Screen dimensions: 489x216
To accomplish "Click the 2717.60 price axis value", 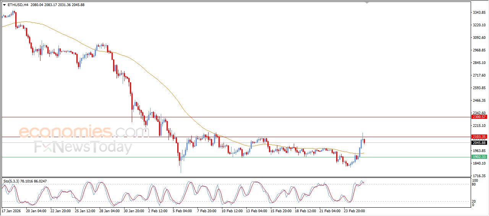I will 479,75.
